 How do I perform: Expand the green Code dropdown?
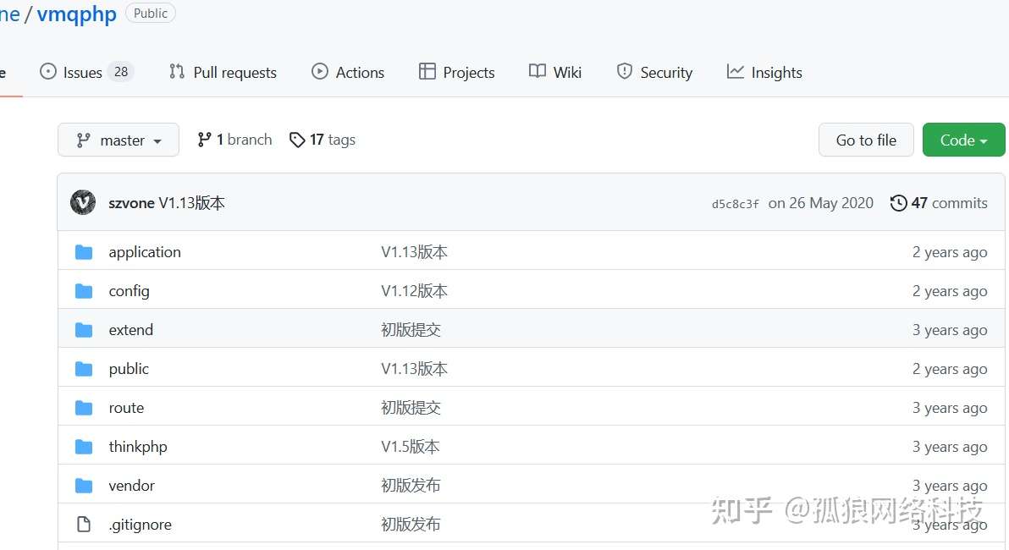tap(963, 140)
